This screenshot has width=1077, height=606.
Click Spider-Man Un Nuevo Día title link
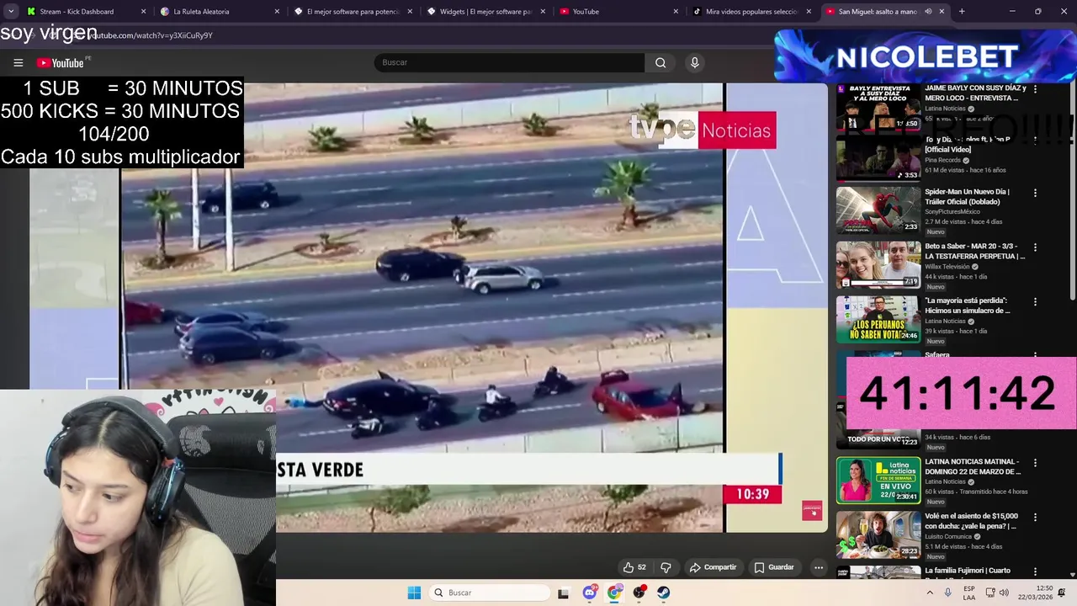pos(967,196)
